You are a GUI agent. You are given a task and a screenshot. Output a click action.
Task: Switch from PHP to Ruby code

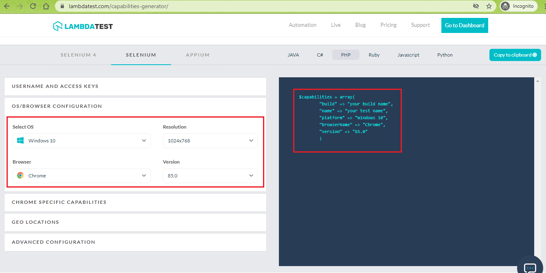374,55
